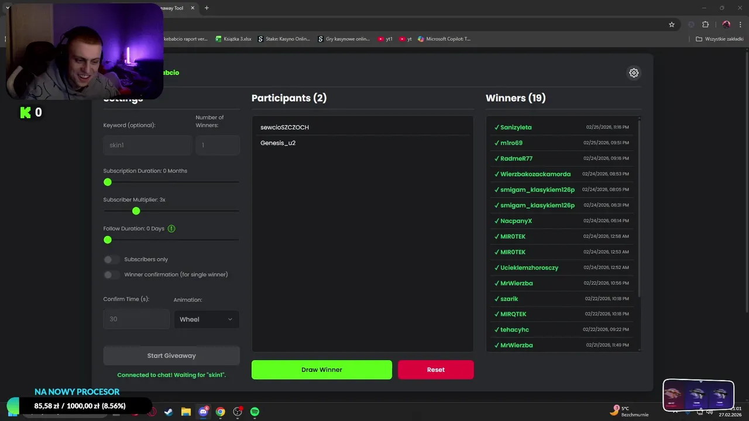Click the Winners (19) heading

click(516, 98)
